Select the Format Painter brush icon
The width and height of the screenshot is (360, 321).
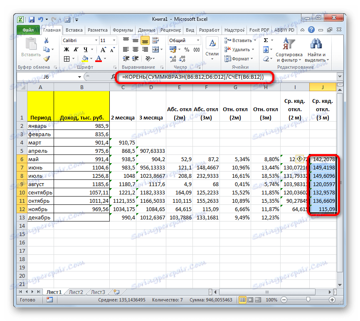click(46, 58)
